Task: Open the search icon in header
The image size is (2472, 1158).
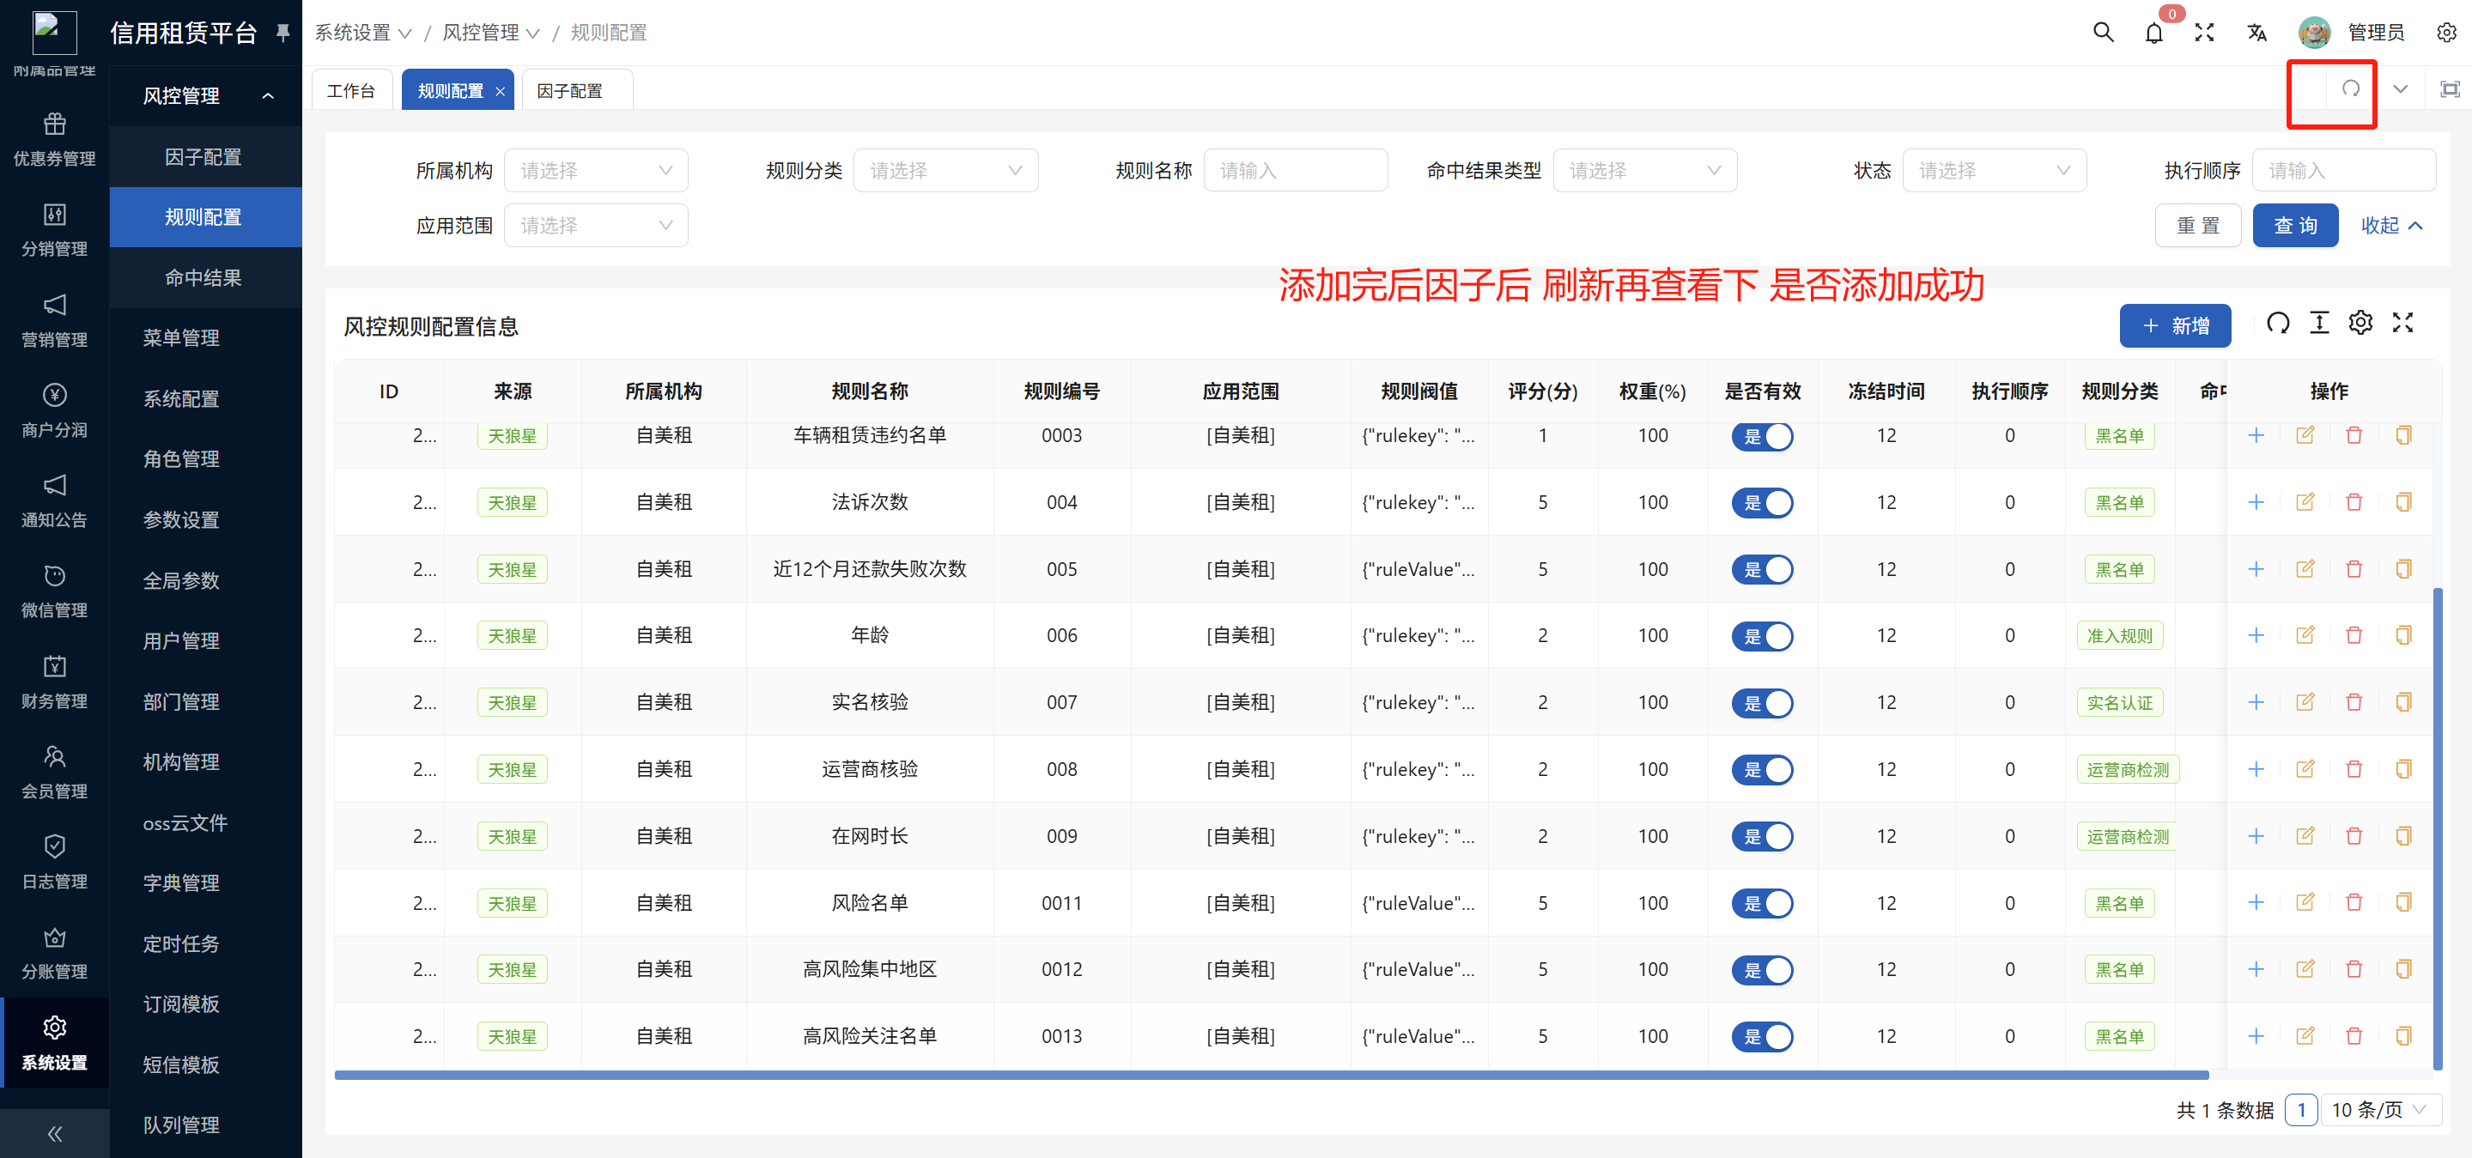Action: (x=2103, y=33)
